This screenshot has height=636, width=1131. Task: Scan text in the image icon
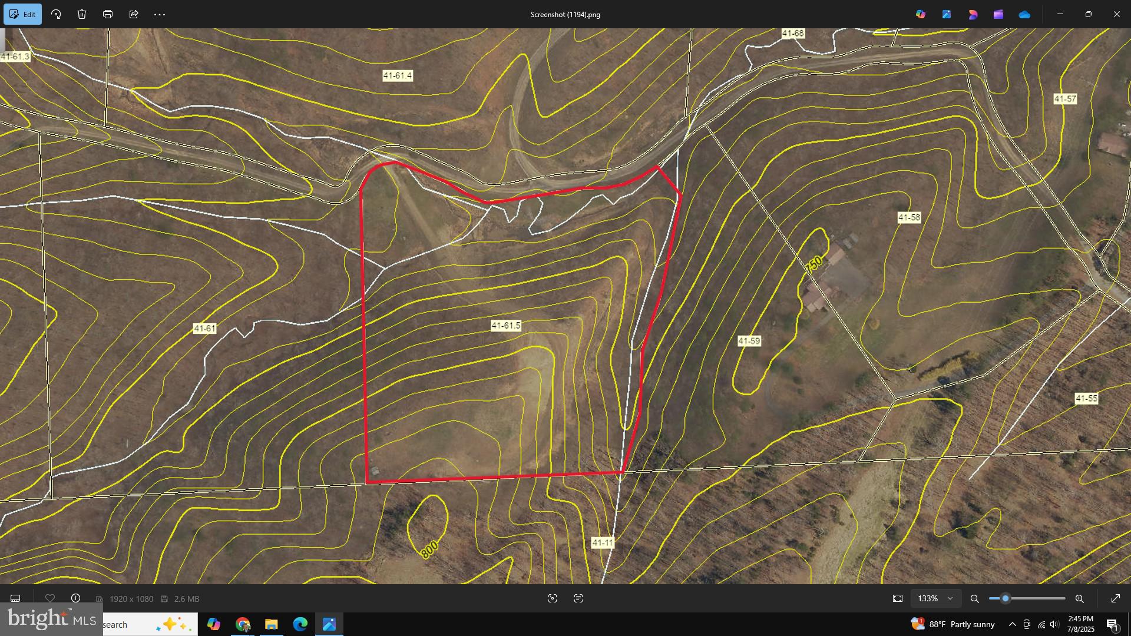pyautogui.click(x=578, y=598)
